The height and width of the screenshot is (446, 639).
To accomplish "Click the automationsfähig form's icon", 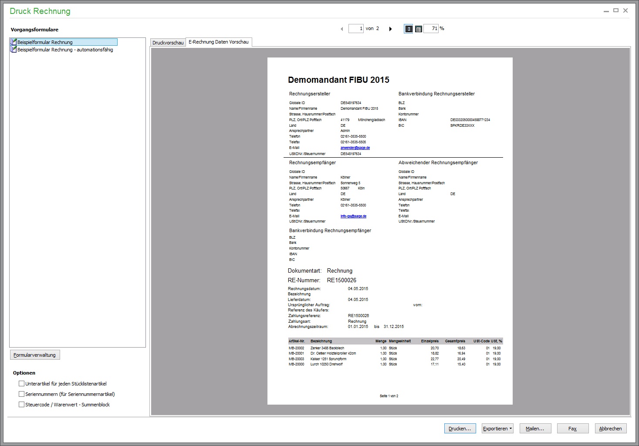I will pos(14,50).
